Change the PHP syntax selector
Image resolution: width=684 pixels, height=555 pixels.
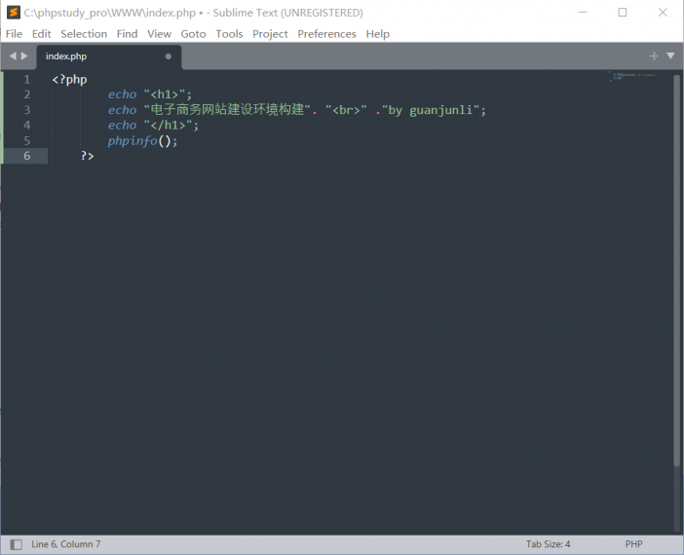(x=634, y=544)
